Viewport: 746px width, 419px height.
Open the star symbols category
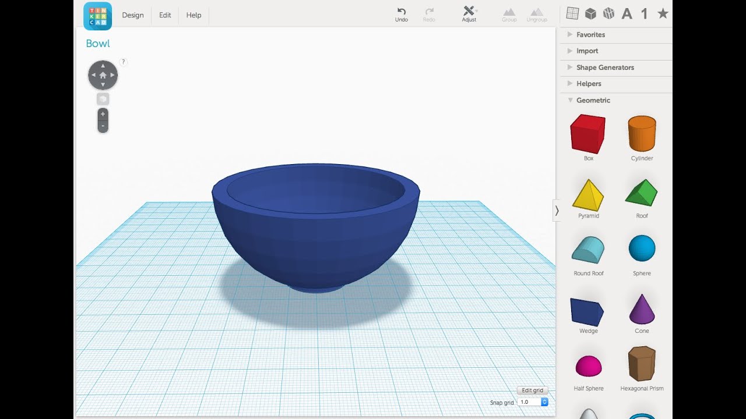tap(663, 13)
